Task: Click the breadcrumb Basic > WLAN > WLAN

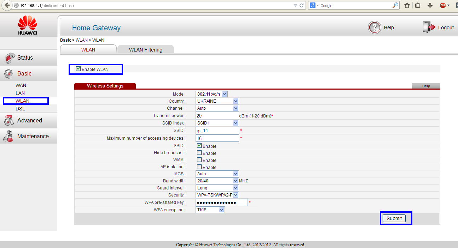Action: point(82,40)
